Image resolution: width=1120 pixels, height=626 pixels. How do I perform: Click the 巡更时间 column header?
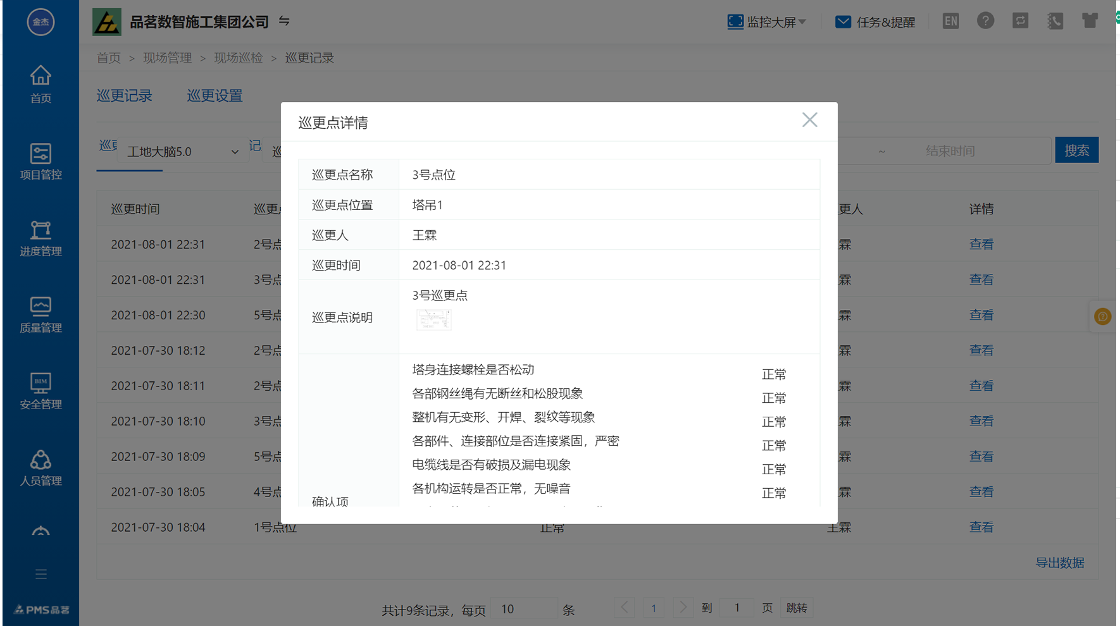coord(135,209)
